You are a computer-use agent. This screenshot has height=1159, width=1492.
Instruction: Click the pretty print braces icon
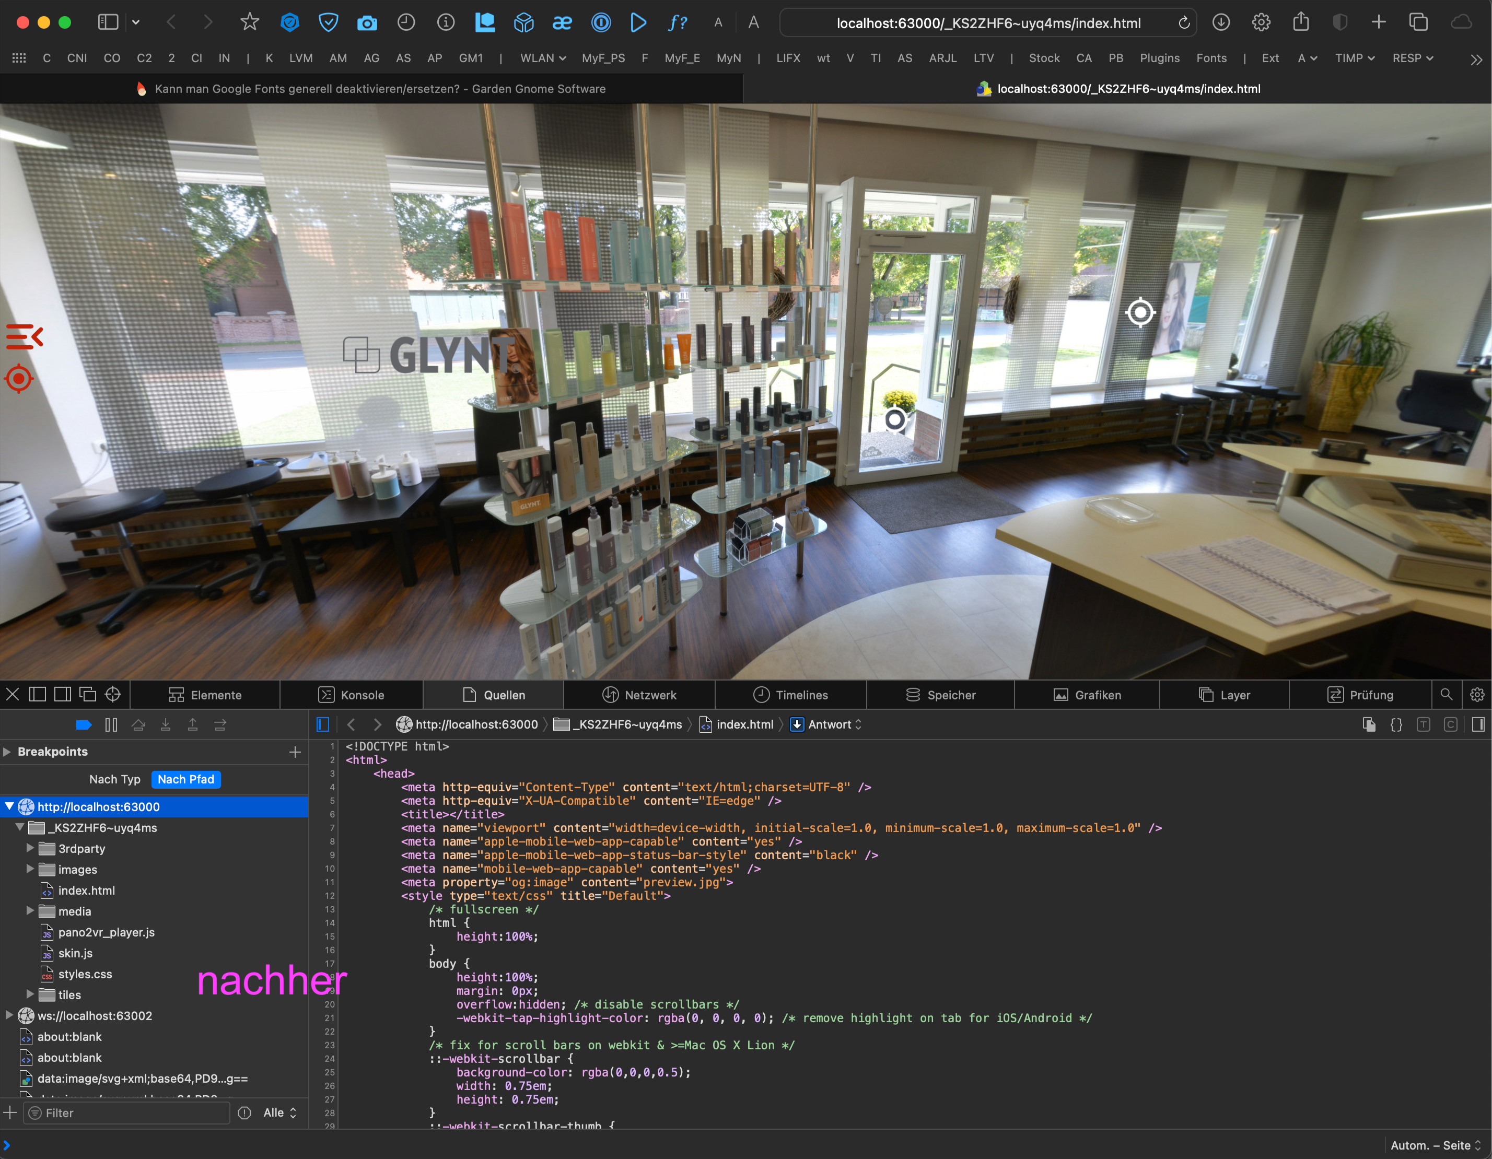(x=1396, y=724)
